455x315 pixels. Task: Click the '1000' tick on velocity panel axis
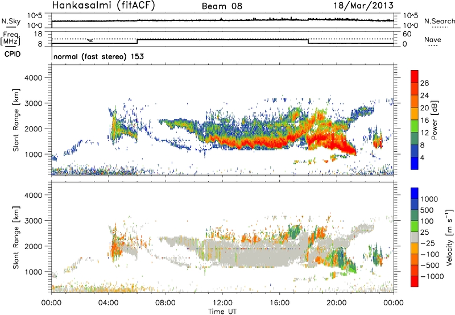click(33, 272)
